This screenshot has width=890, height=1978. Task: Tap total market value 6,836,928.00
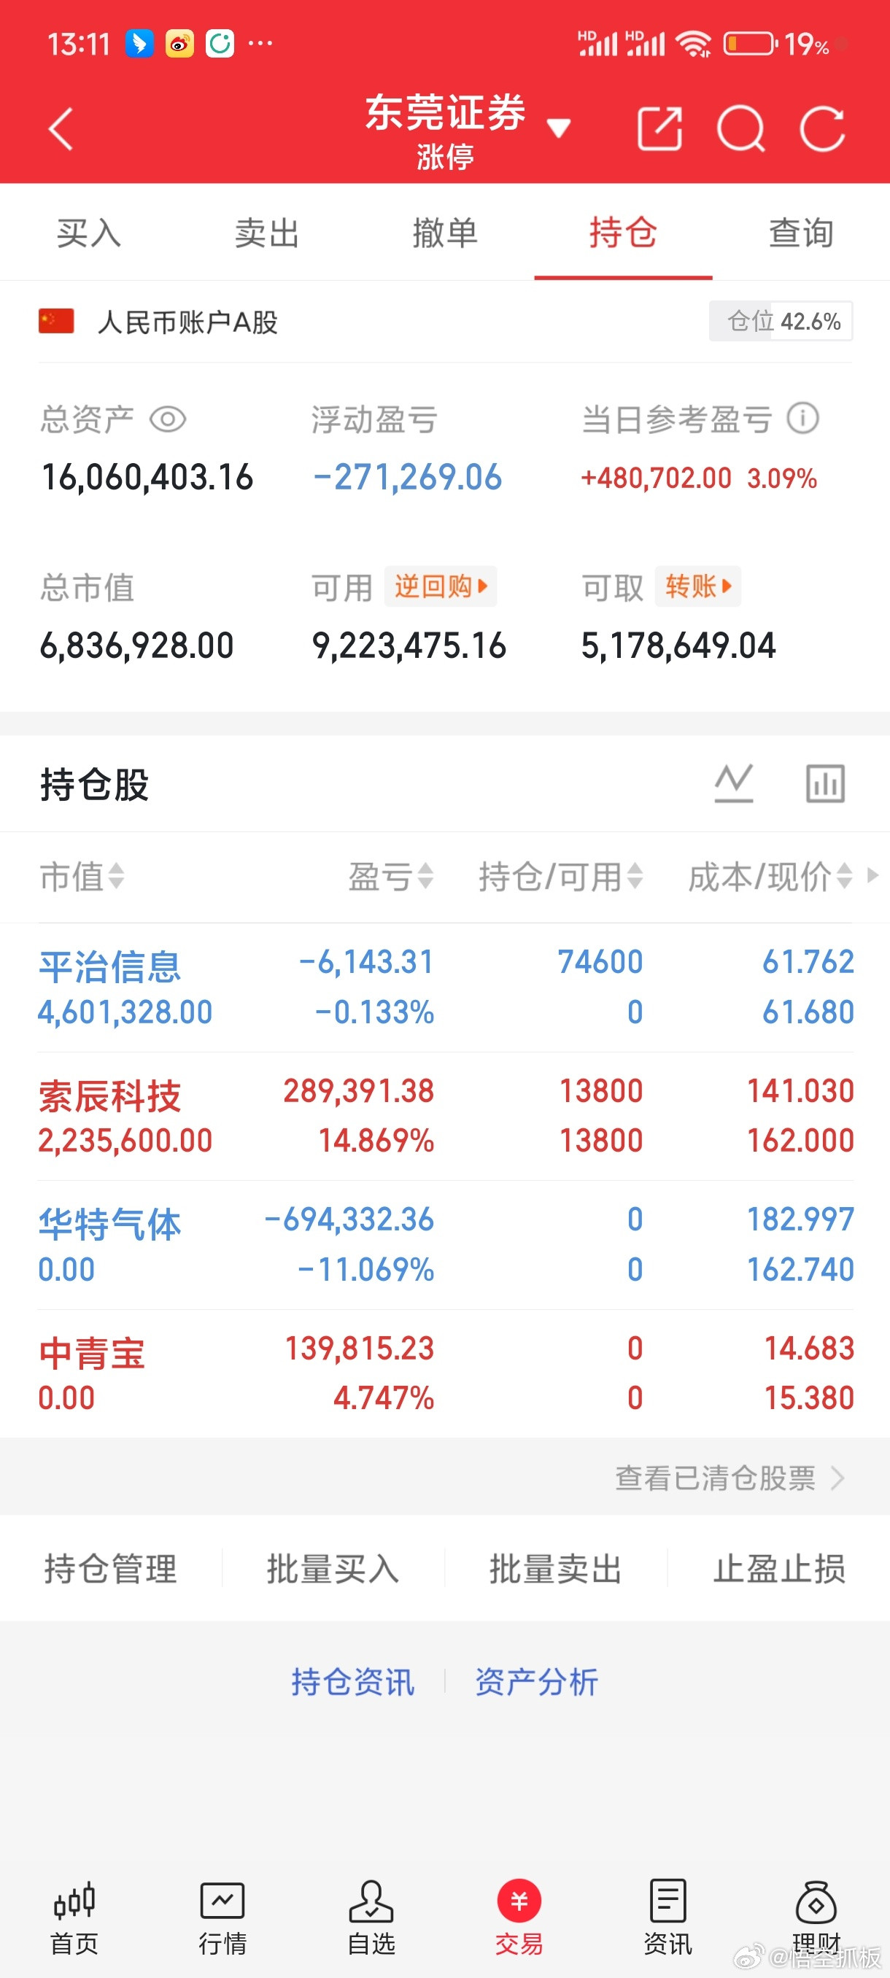coord(136,645)
